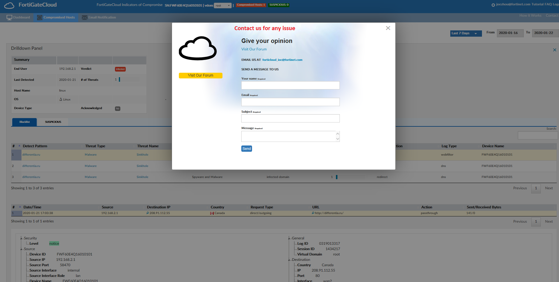
Task: Click the FortiGateCloud cloud logo
Action: tap(9, 5)
